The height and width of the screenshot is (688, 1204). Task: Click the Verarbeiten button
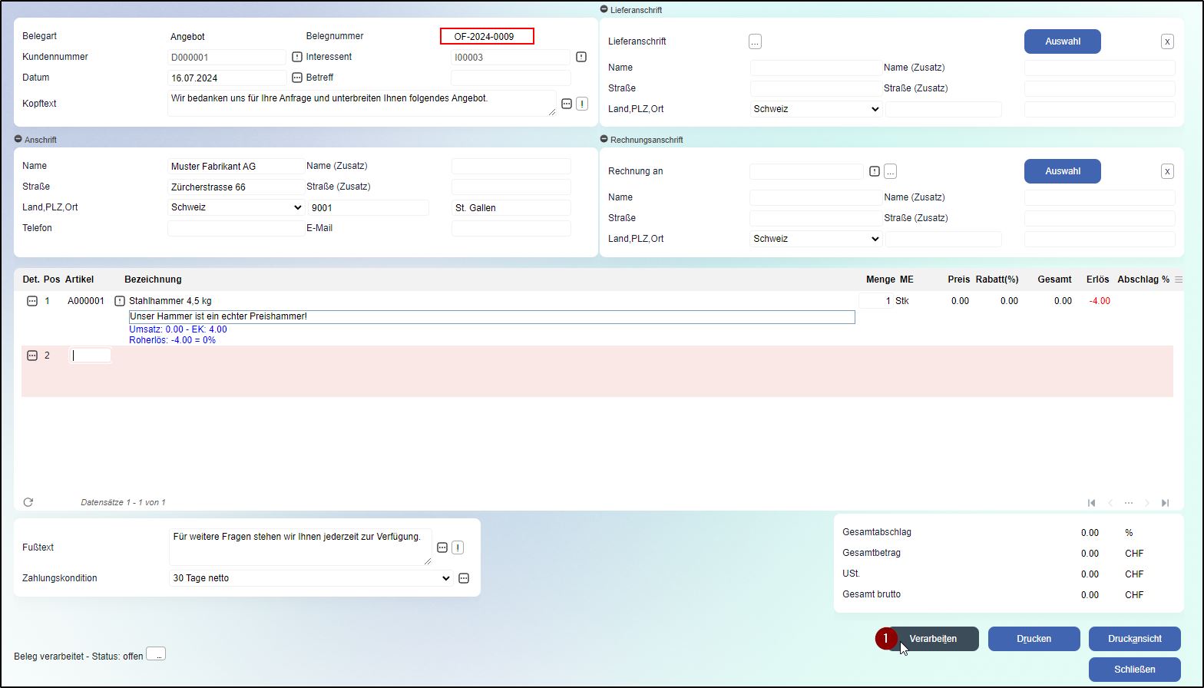coord(932,639)
